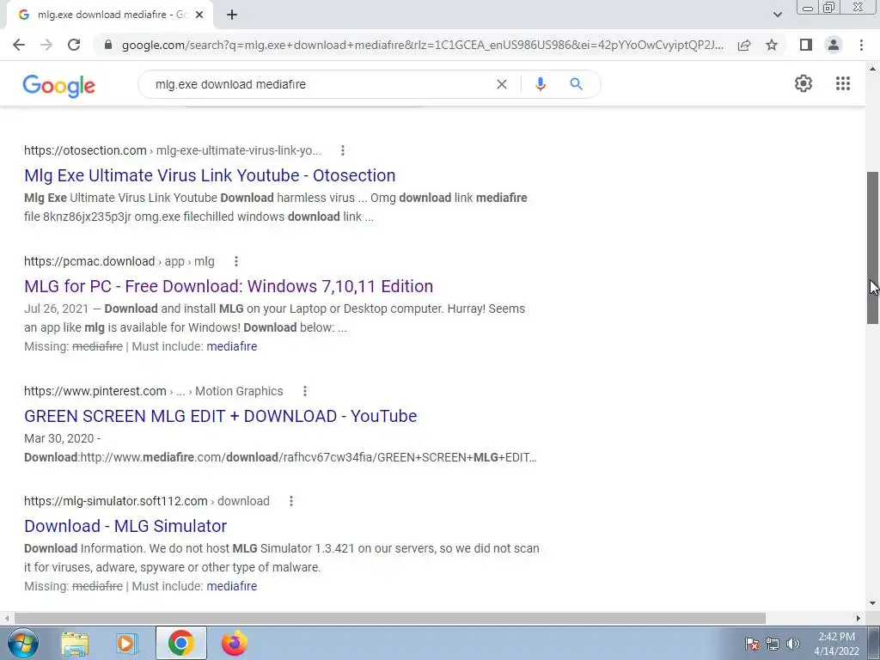The width and height of the screenshot is (880, 660).
Task: Open options for the pcmac.download result
Action: tap(235, 261)
